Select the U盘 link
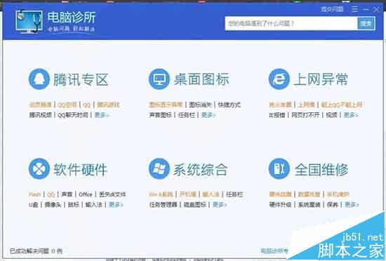Screen dimensions: 386x261 [34, 205]
